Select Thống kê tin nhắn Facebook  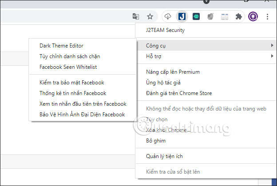pos(83,93)
